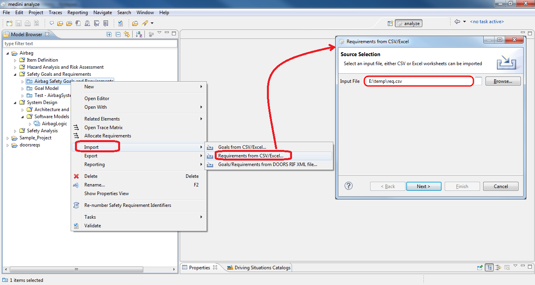
Task: Click the Open Perspective icon
Action: 390,24
